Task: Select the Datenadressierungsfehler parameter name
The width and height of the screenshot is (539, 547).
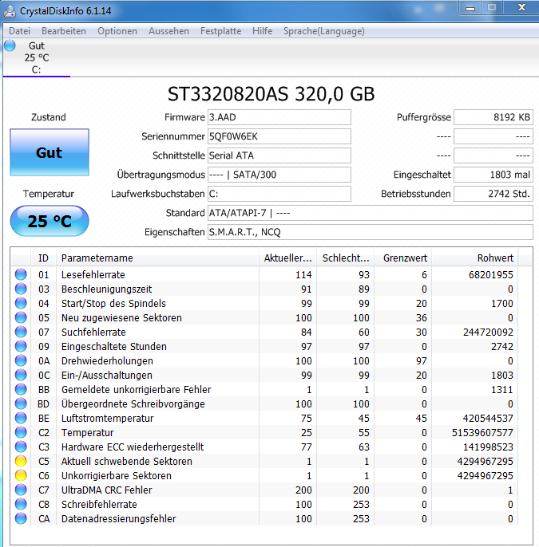Action: pos(119,519)
